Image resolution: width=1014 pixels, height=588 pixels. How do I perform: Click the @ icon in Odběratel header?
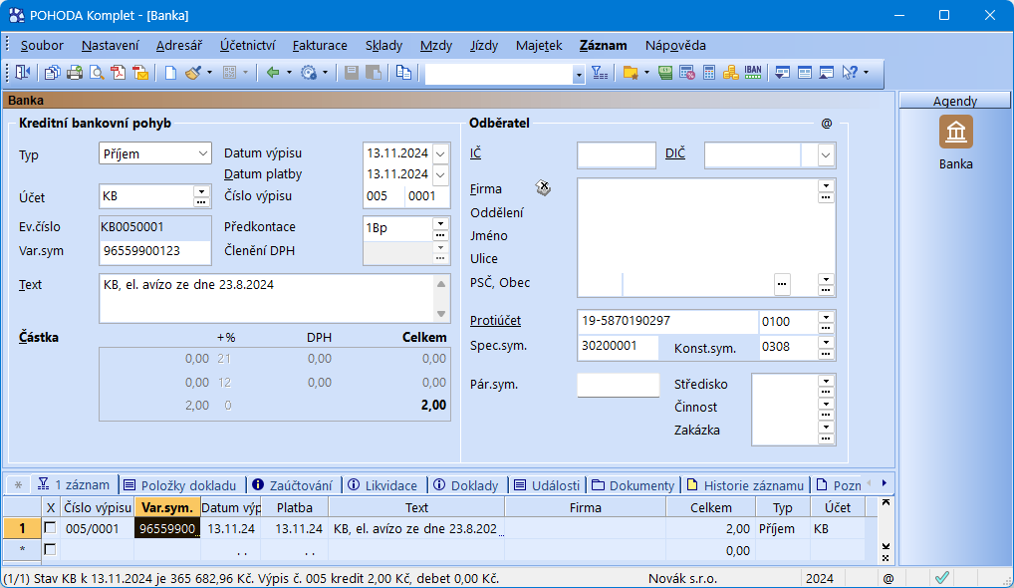(x=827, y=123)
